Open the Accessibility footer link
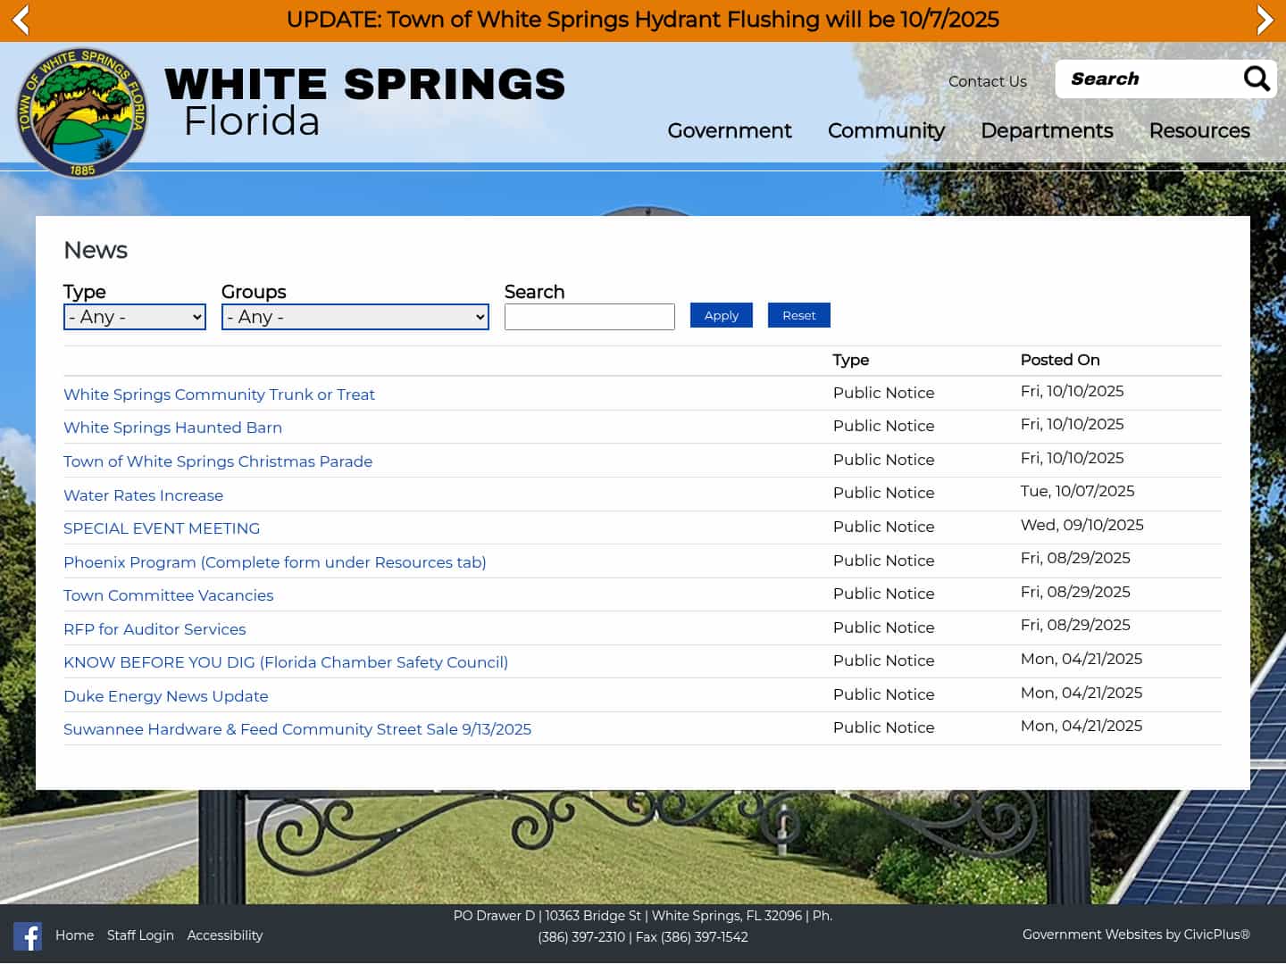The height and width of the screenshot is (964, 1286). click(x=224, y=935)
